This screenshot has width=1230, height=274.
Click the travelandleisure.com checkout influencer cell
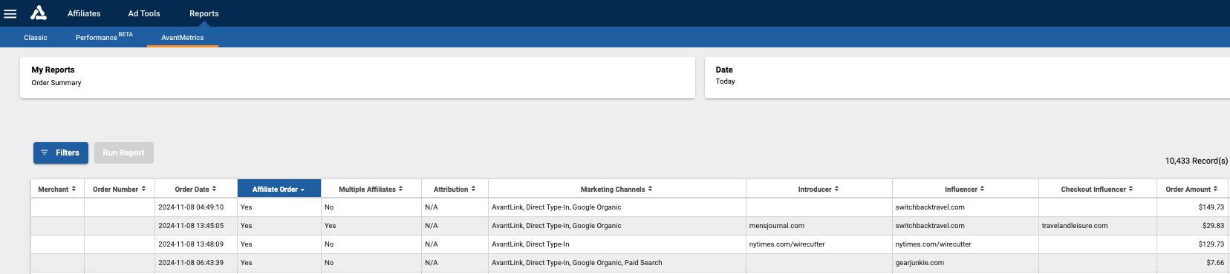1097,226
